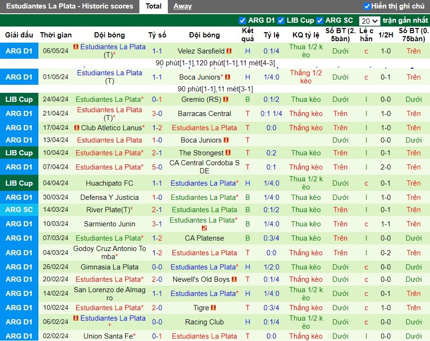Click odds 1/2:0 for Gimnasia La Plata

coord(271,267)
